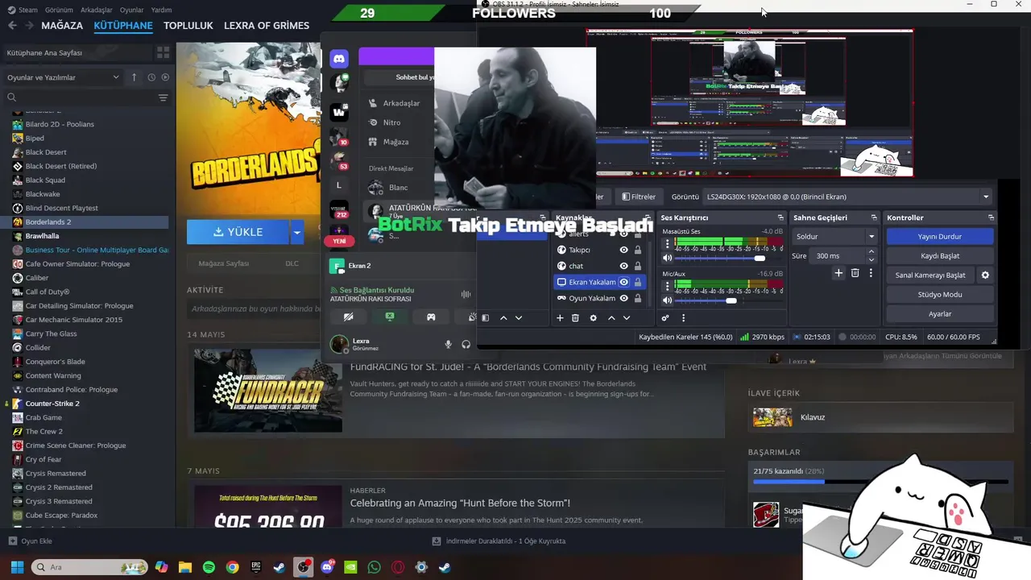Go back with Steam navigation arrow
The height and width of the screenshot is (580, 1031).
click(x=12, y=25)
